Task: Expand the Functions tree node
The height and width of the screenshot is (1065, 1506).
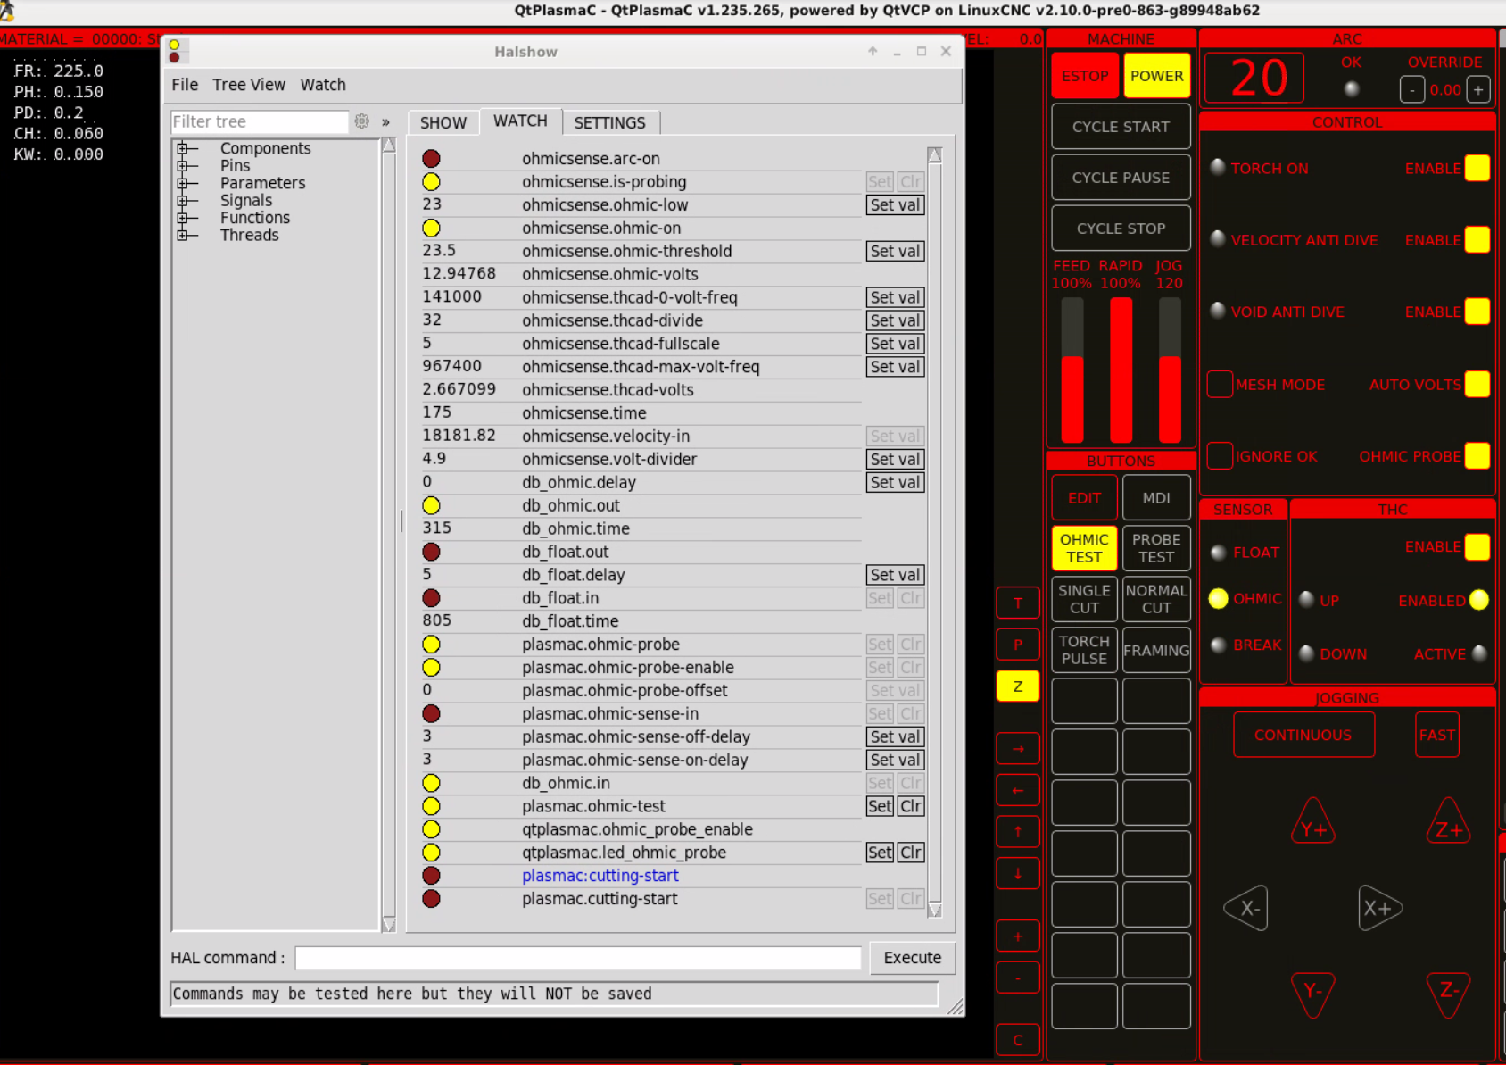Action: tap(183, 218)
